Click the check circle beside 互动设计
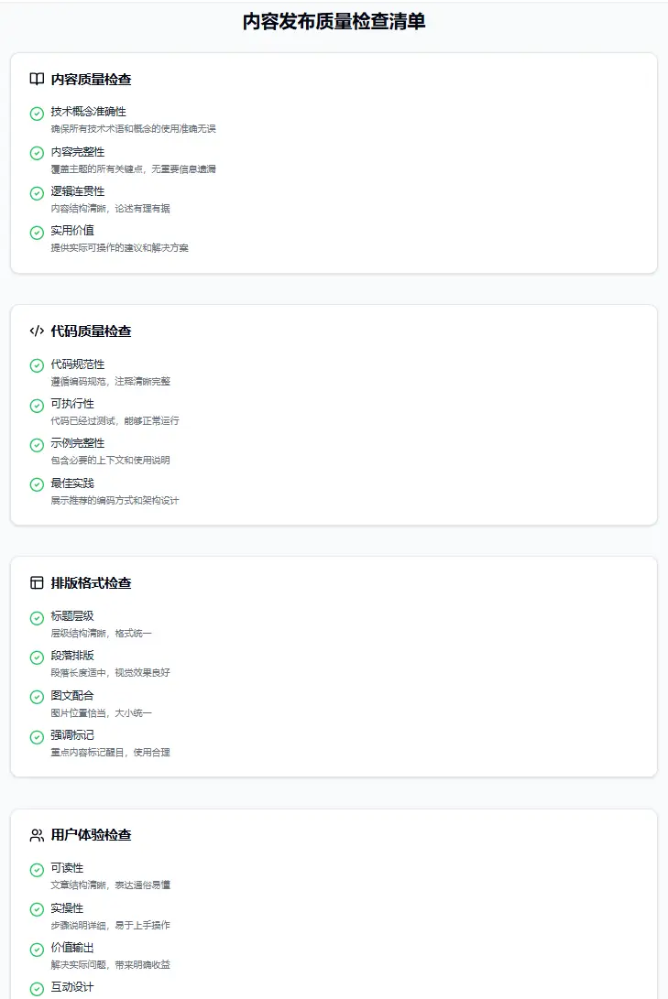 (x=37, y=989)
